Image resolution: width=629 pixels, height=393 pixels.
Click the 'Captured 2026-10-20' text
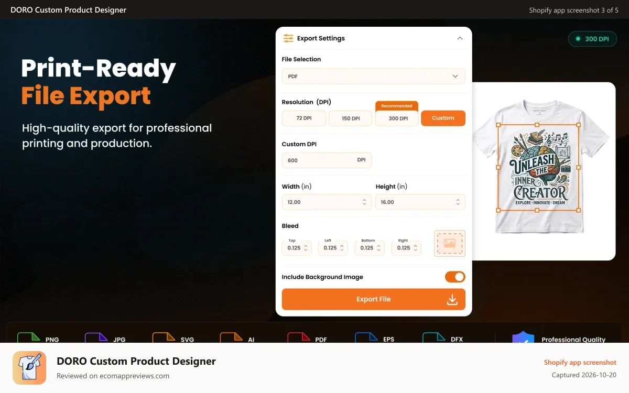pyautogui.click(x=584, y=375)
